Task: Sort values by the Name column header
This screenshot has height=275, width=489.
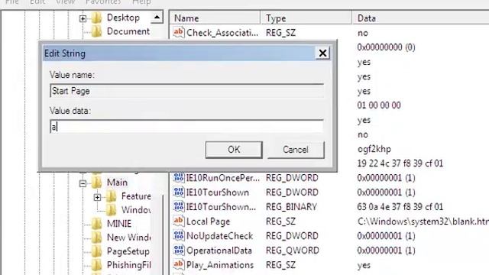Action: tap(215, 18)
